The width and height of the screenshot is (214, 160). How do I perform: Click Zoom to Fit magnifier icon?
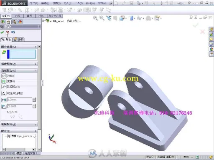click(x=95, y=18)
